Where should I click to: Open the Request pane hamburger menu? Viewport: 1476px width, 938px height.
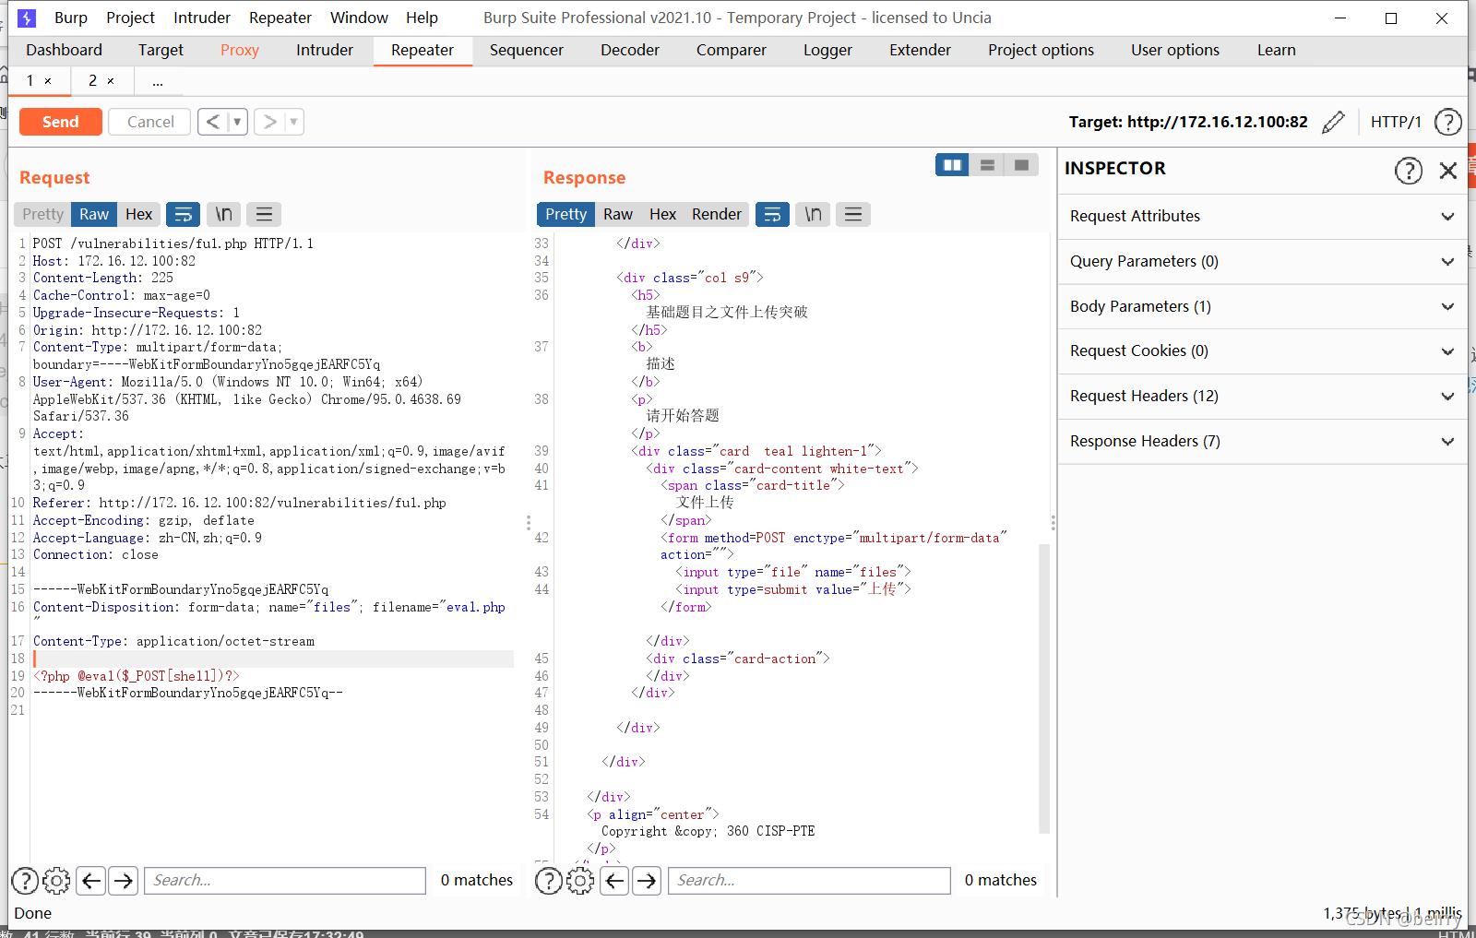264,214
